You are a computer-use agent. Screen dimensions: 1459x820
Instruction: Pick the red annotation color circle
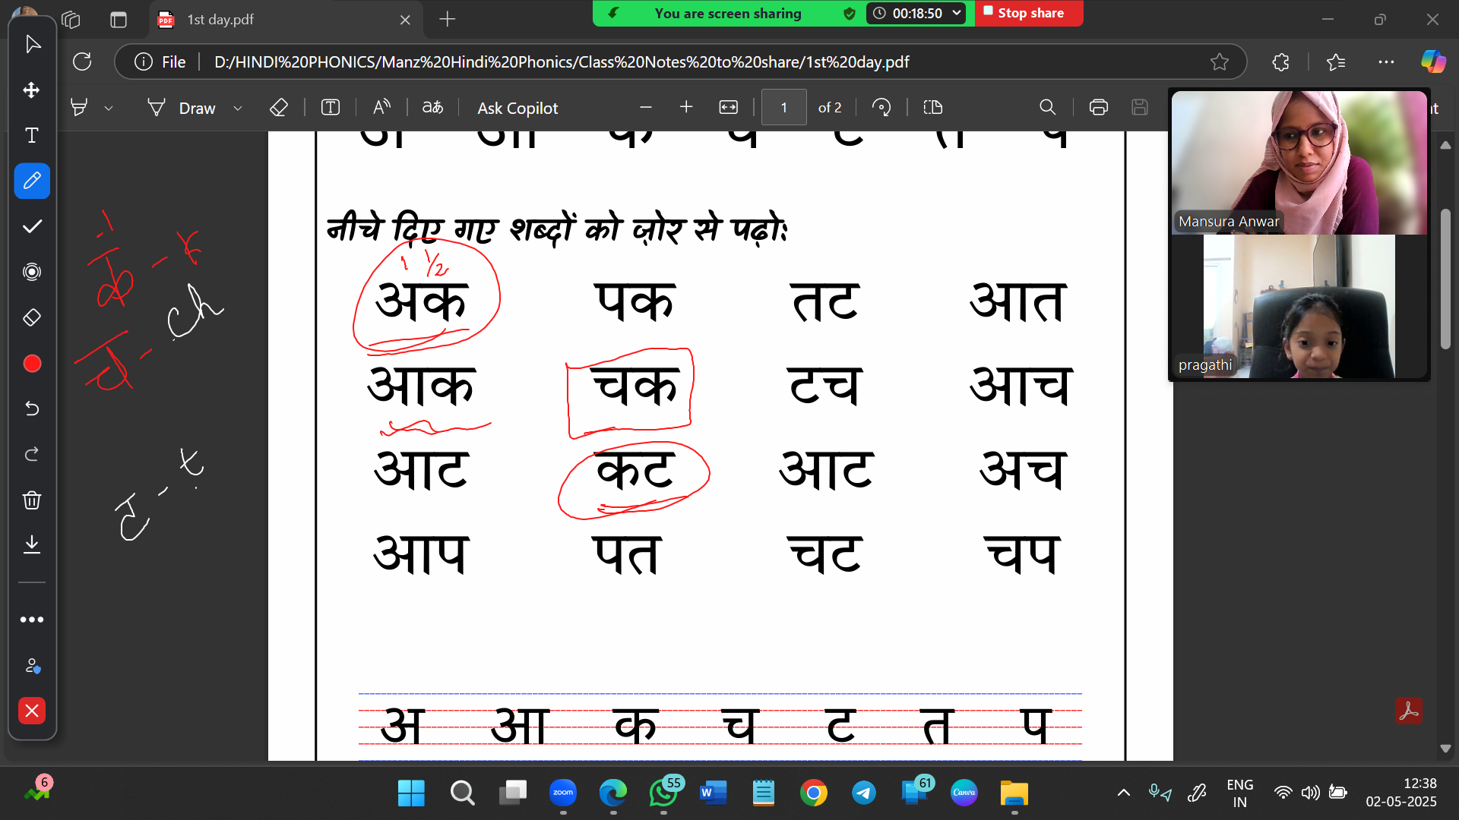point(32,364)
